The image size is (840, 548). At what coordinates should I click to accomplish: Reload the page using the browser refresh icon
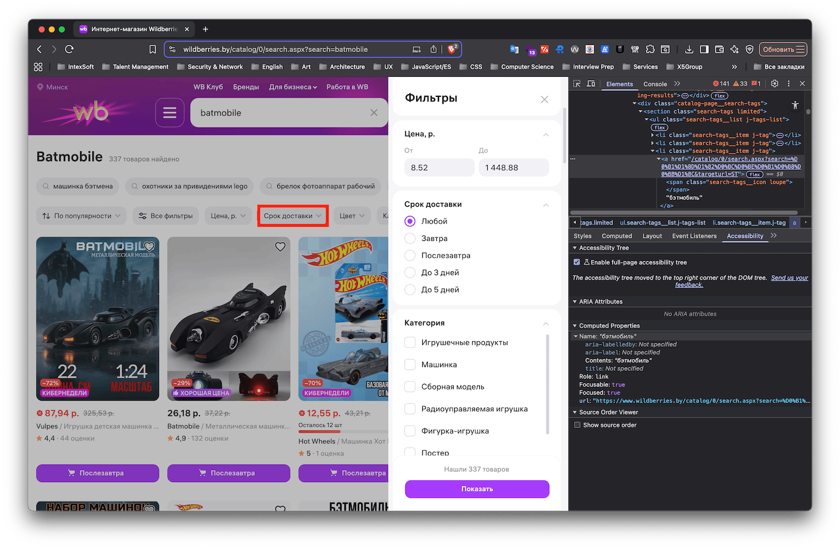[69, 49]
